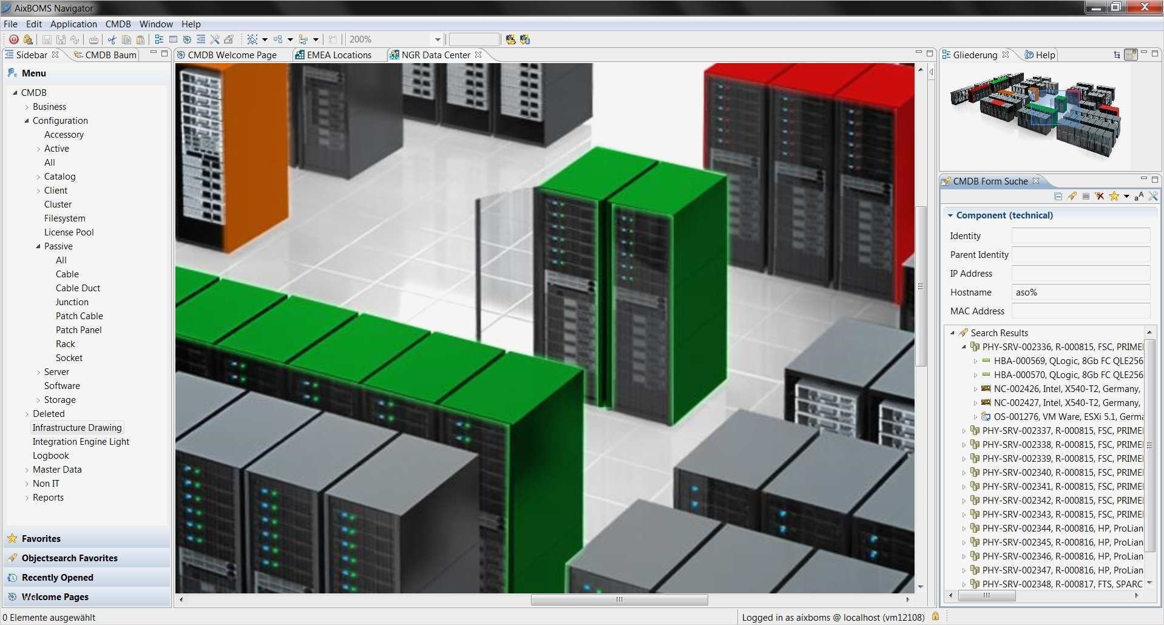The height and width of the screenshot is (625, 1164).
Task: Click the drawing's vertical scrollbar thumb
Action: click(921, 286)
